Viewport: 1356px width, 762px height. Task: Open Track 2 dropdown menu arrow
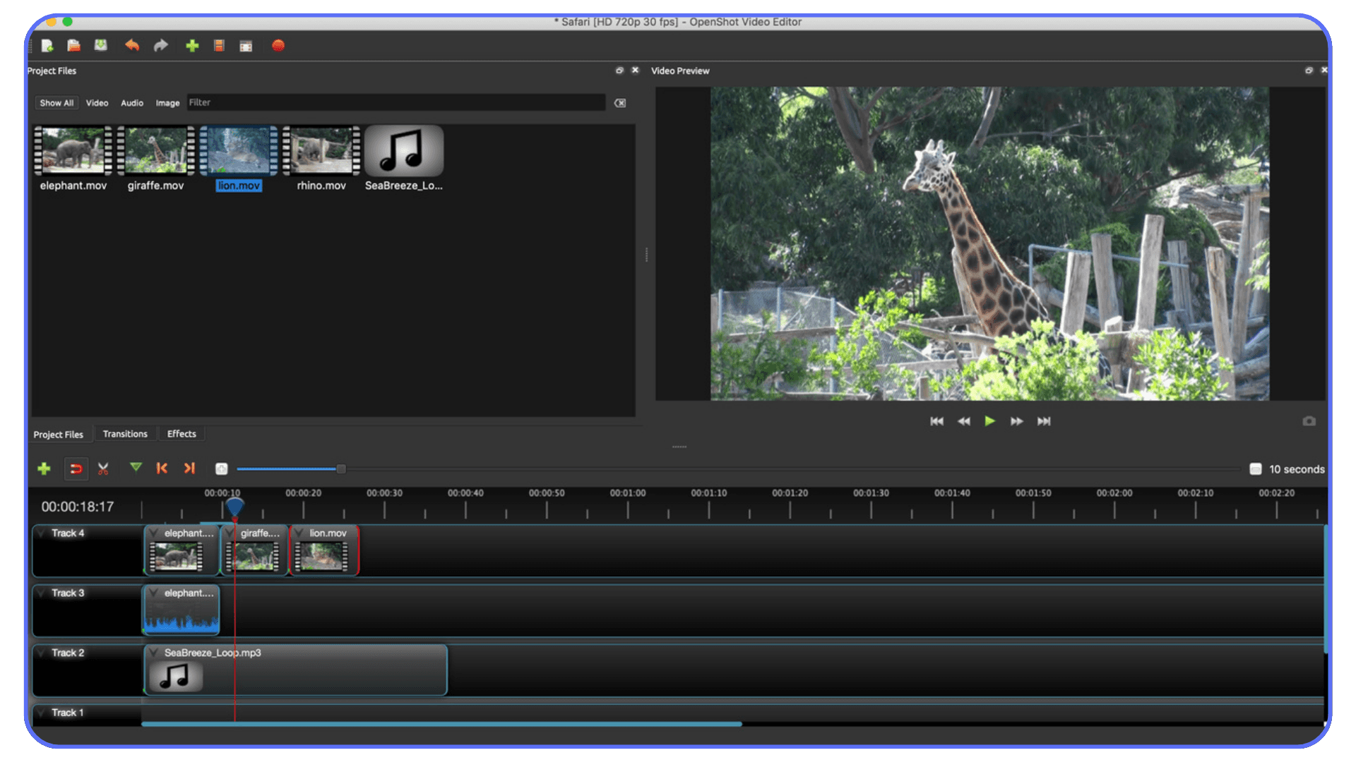coord(42,653)
